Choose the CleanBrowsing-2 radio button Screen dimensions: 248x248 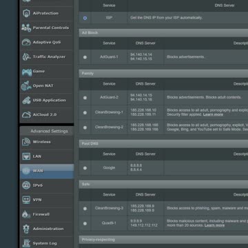[x=85, y=127]
